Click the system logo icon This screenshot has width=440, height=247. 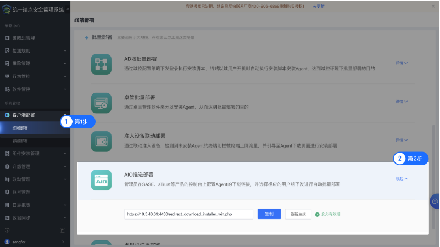[6, 9]
